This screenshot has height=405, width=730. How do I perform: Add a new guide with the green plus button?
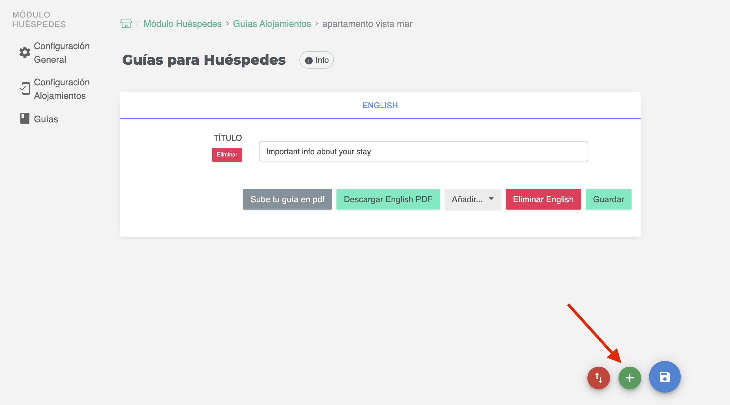click(630, 377)
